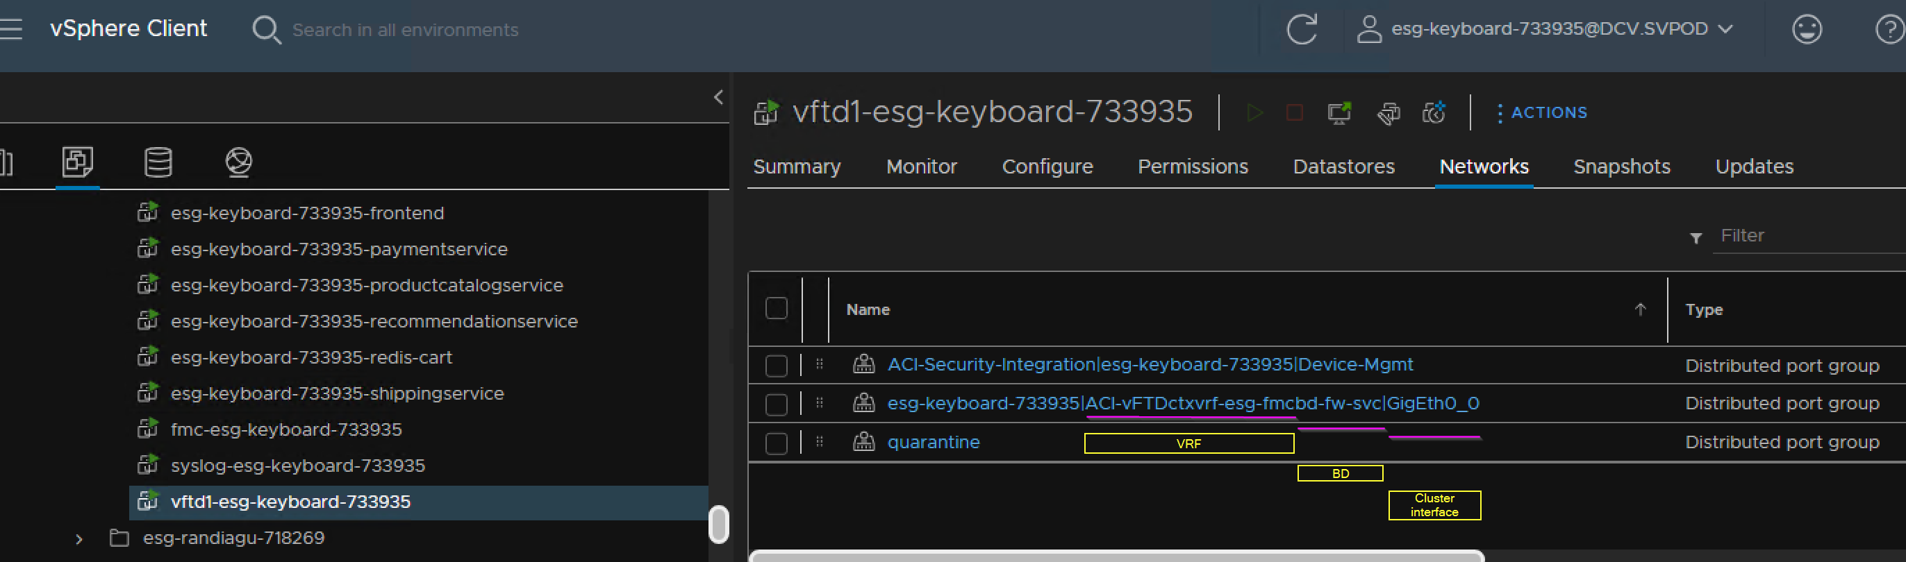Open the ACTIONS dropdown menu
Screen dimensions: 1906x562
click(x=1541, y=112)
